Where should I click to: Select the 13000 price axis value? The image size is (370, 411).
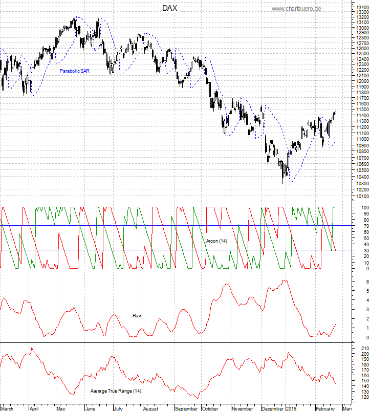pyautogui.click(x=363, y=28)
